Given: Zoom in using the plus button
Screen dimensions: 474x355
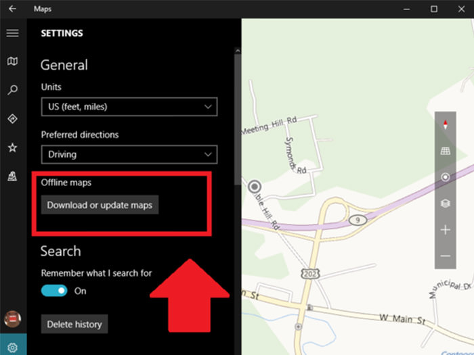Looking at the screenshot, I should coord(445,230).
